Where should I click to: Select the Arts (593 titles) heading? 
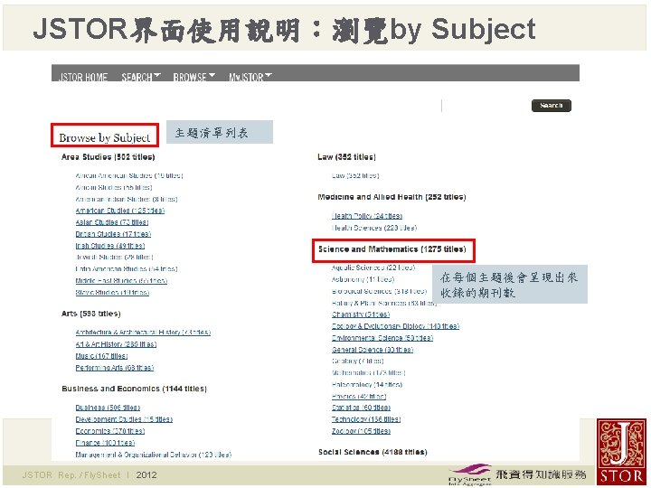point(91,314)
